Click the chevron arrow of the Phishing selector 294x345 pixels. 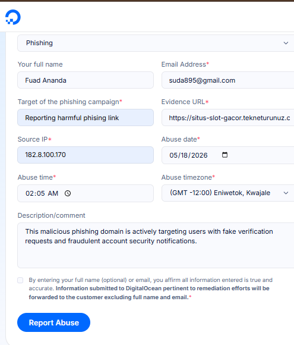tap(286, 43)
